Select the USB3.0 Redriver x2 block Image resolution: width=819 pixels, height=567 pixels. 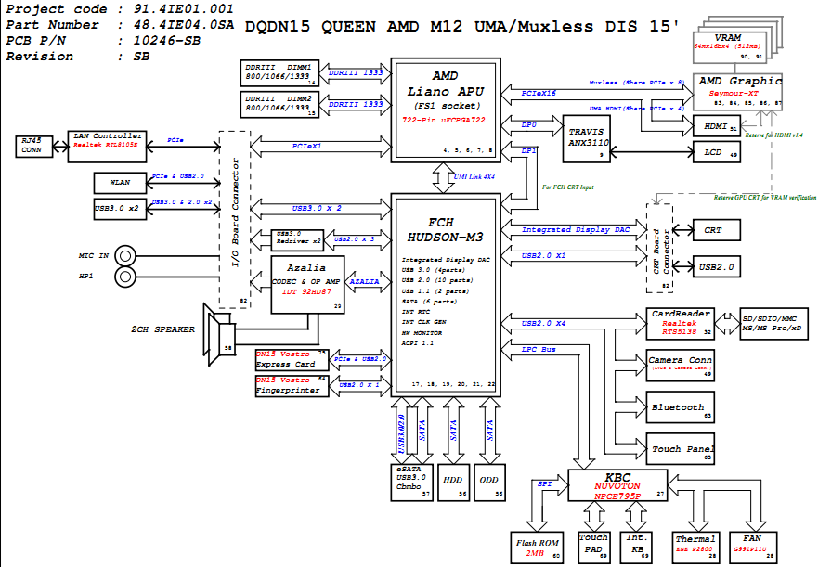coord(297,239)
